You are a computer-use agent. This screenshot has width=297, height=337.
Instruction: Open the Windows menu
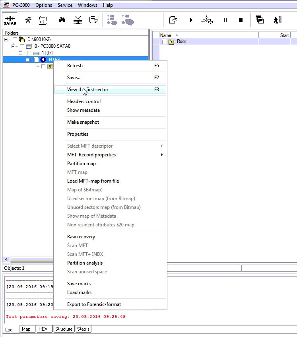(87, 5)
